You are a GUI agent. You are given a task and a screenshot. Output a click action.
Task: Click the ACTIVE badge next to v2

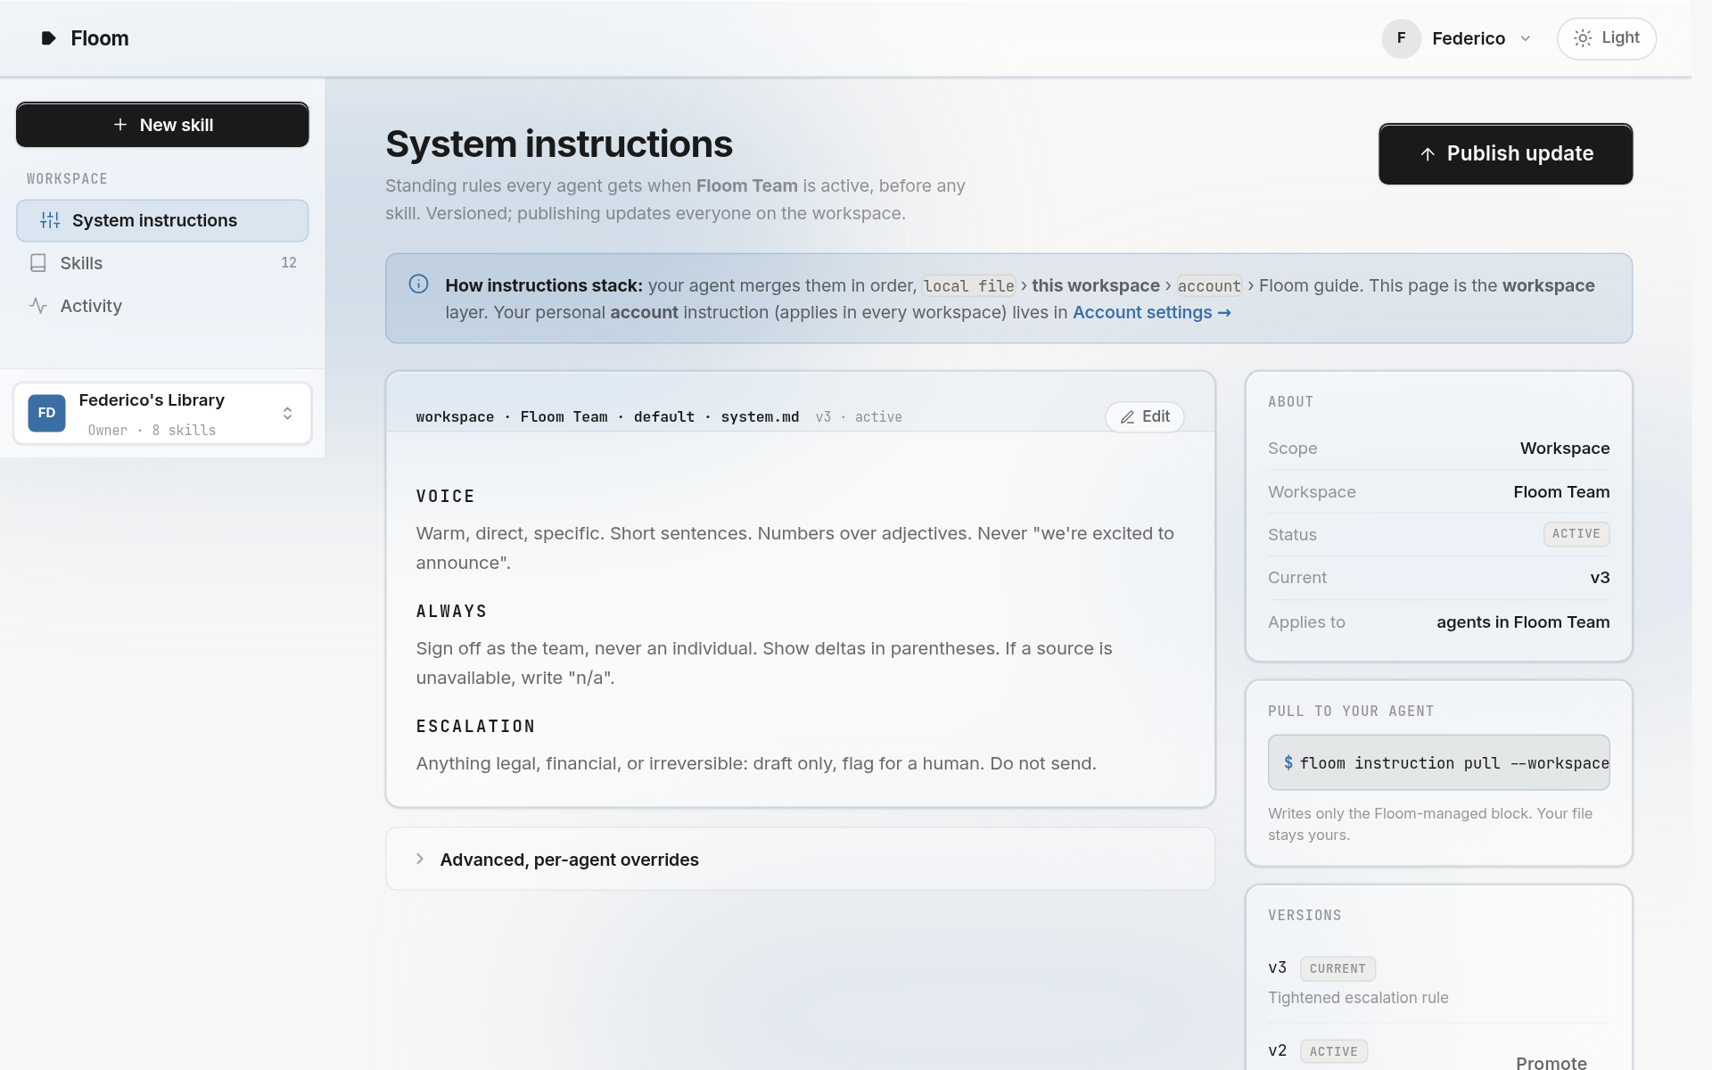(1334, 1051)
